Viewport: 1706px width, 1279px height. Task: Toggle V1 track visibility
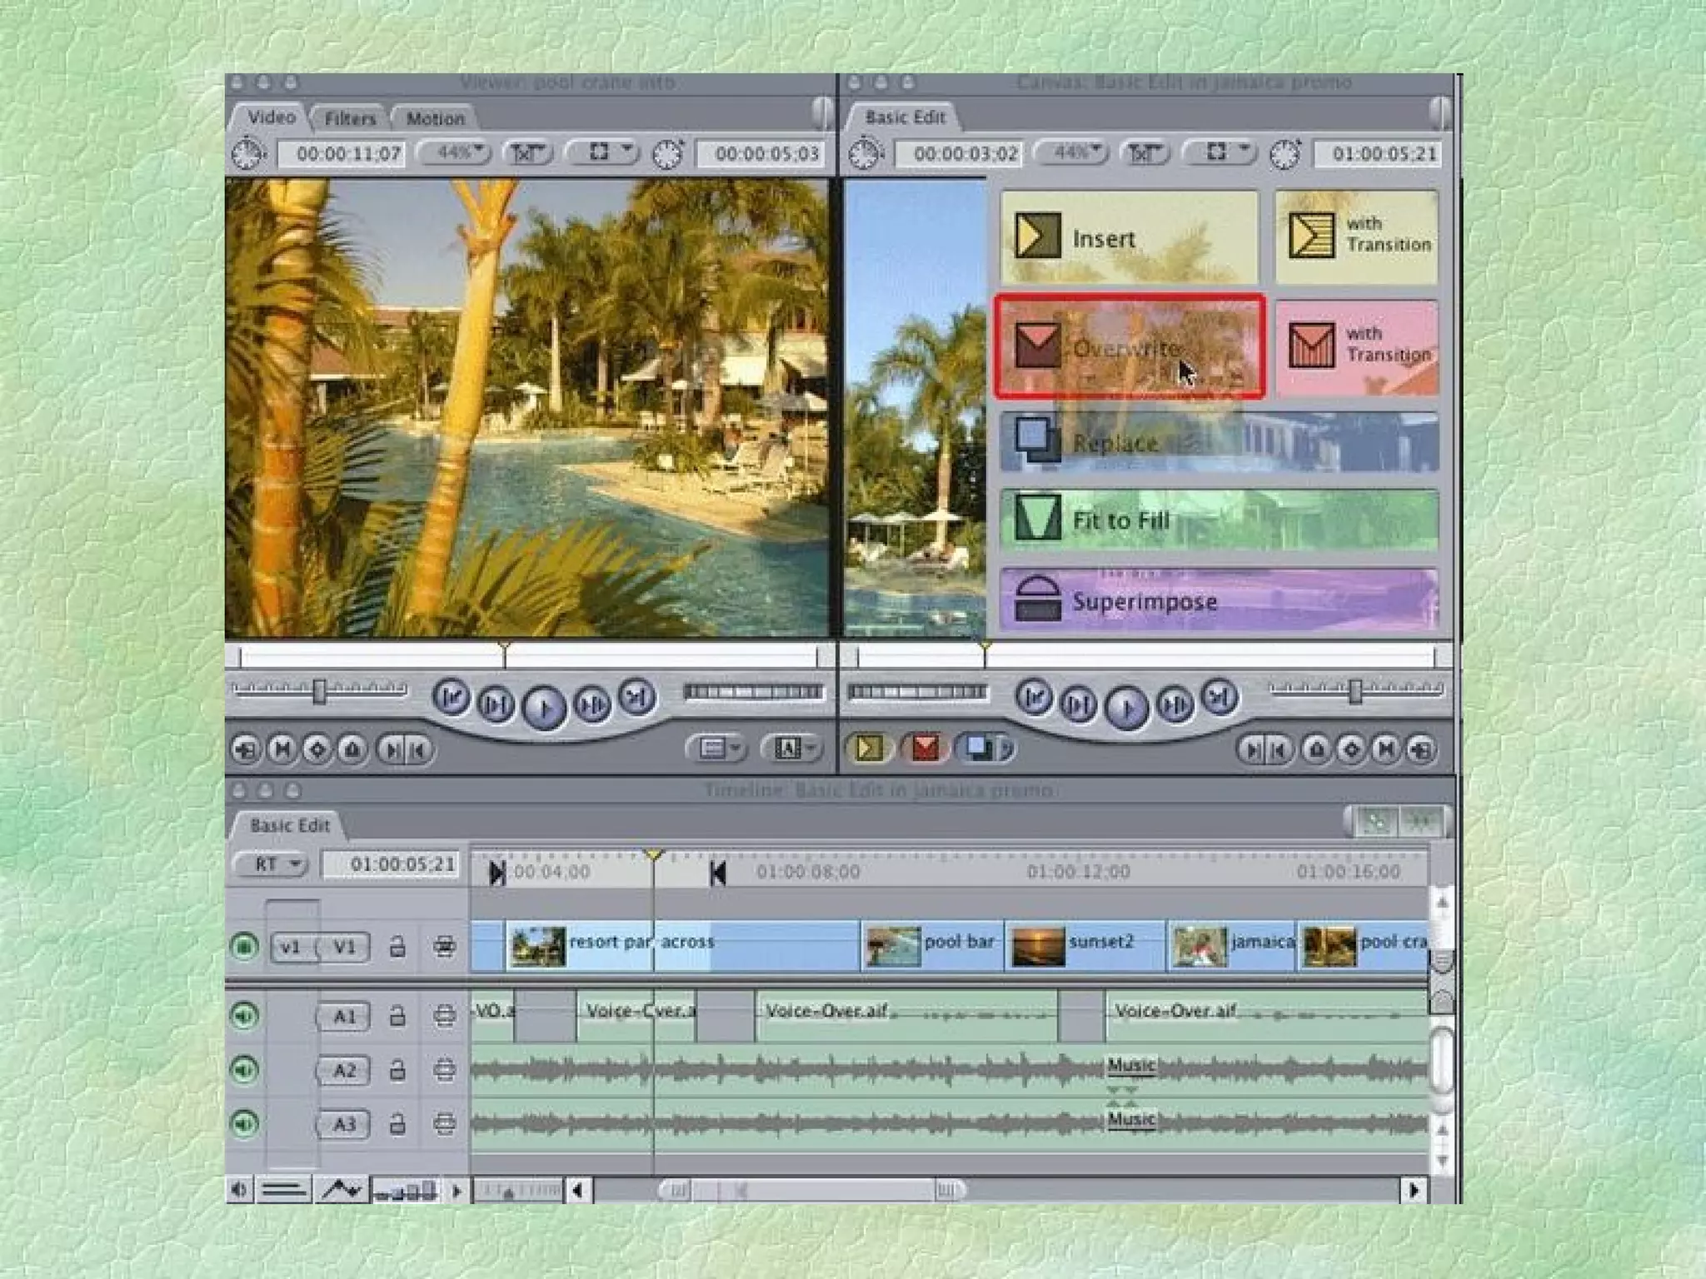click(244, 947)
